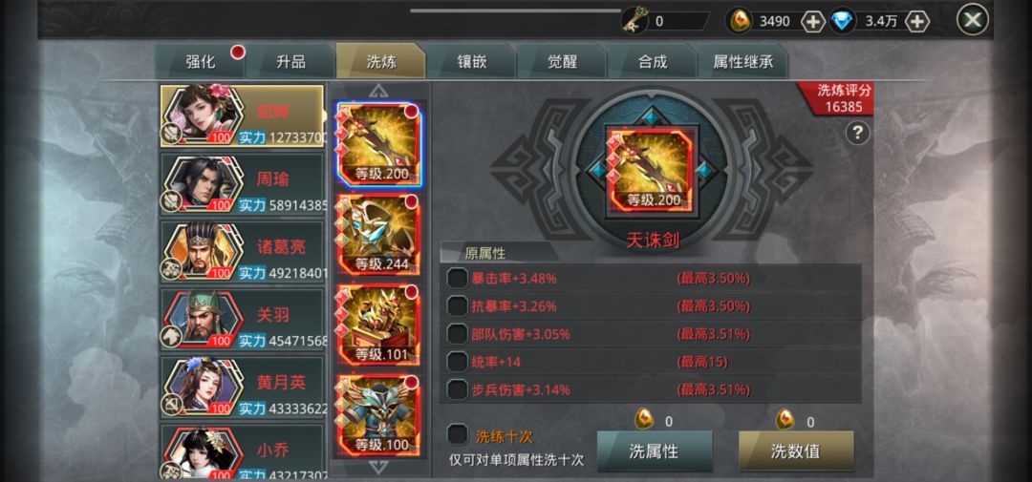
Task: Select the level 244 helmet equipment icon
Action: (379, 234)
